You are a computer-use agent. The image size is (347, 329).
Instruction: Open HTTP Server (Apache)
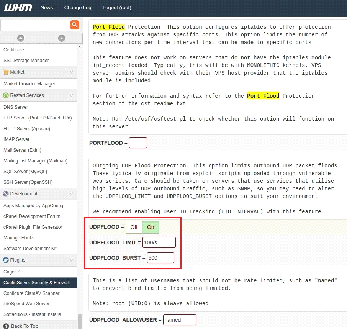click(27, 129)
